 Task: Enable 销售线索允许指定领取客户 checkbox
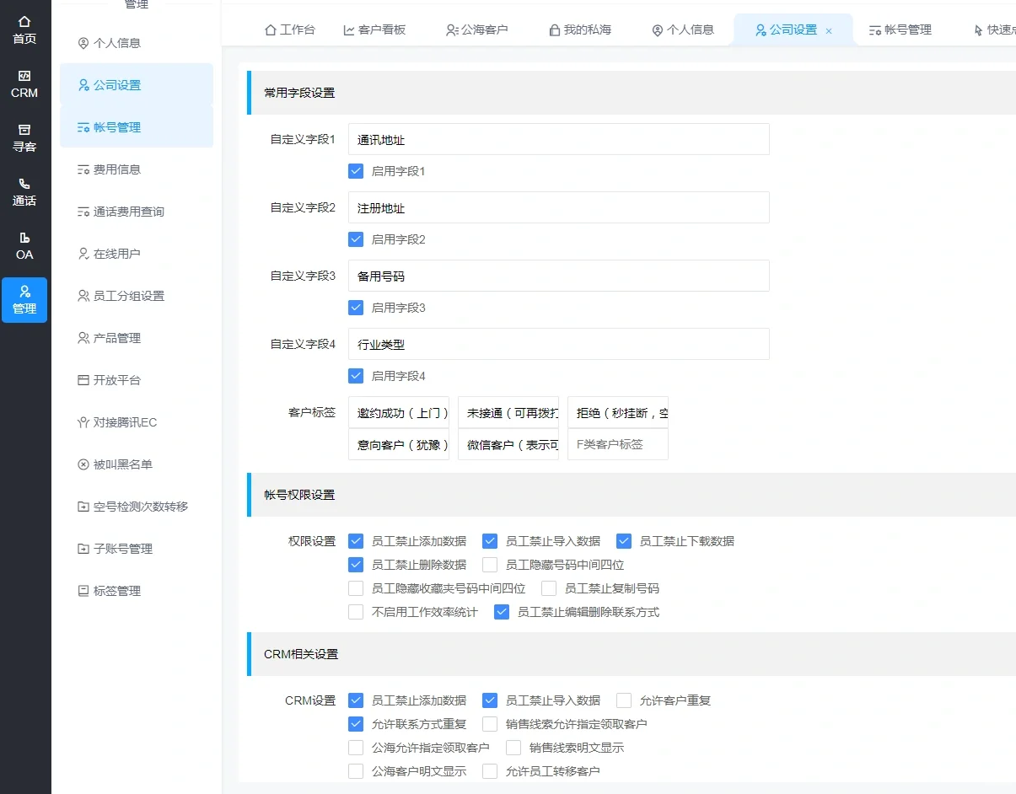[x=490, y=724]
